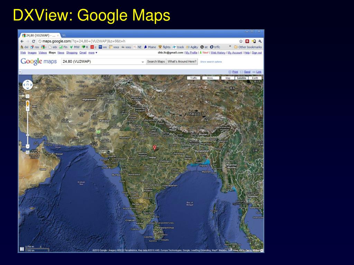The image size is (354, 265).
Task: Expand the search box dropdown arrow
Action: [x=143, y=62]
